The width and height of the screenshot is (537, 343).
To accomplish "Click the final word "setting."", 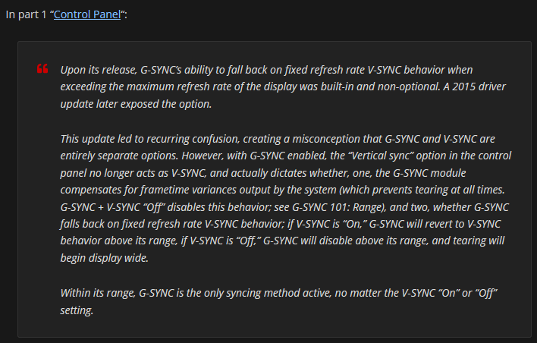I will pyautogui.click(x=77, y=310).
